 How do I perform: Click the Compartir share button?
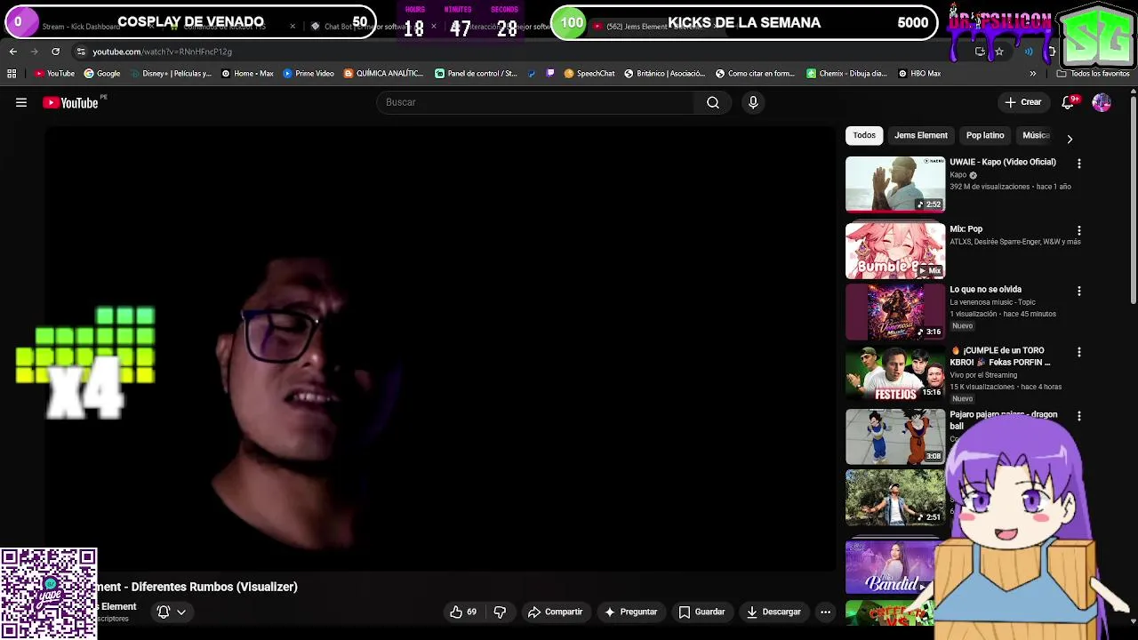click(555, 612)
